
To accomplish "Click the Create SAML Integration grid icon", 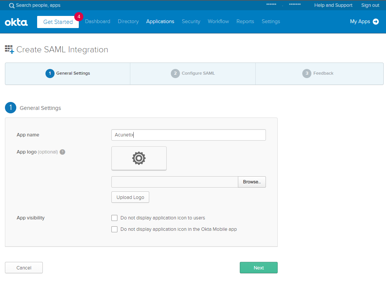I will pyautogui.click(x=9, y=49).
